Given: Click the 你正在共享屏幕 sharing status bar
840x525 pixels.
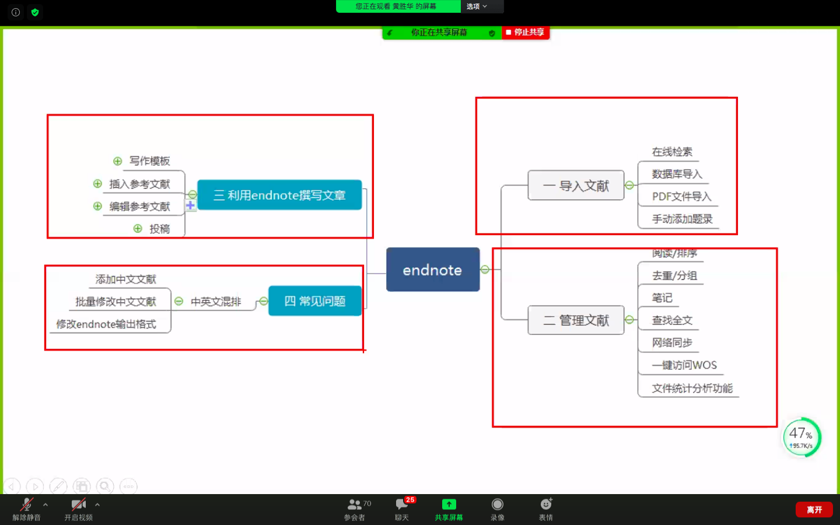Looking at the screenshot, I should tap(442, 33).
